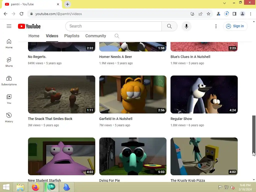Click the install app icon in the address bar
The image size is (256, 192).
point(192,14)
